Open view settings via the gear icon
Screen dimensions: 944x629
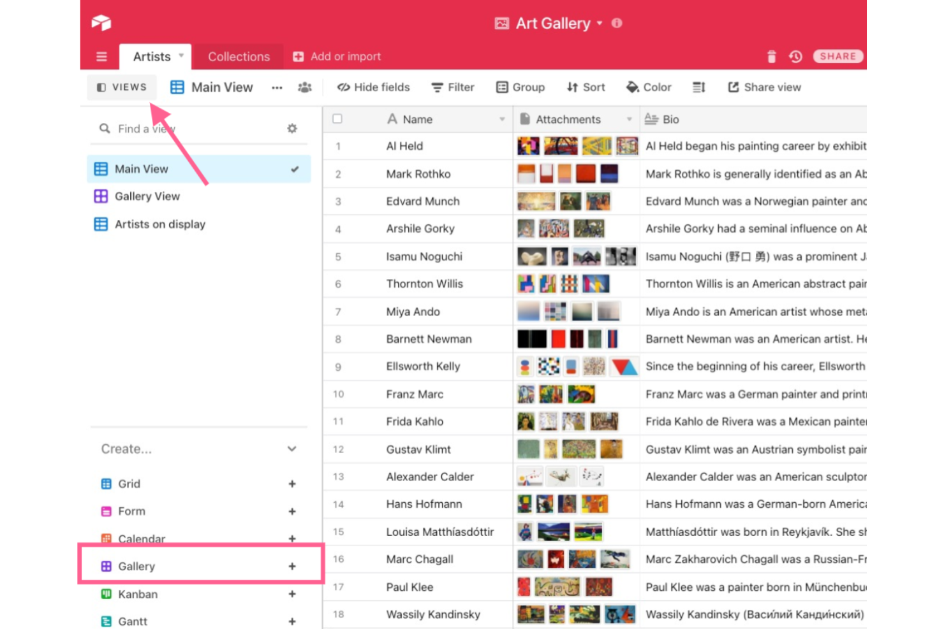292,128
